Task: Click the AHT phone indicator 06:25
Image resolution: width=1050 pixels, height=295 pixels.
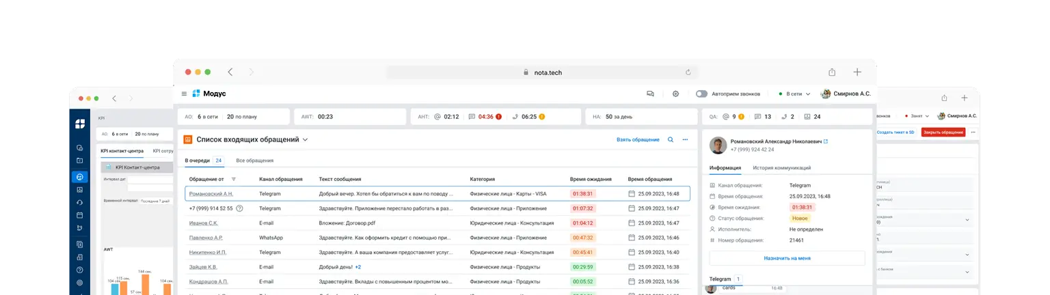Action: [528, 117]
